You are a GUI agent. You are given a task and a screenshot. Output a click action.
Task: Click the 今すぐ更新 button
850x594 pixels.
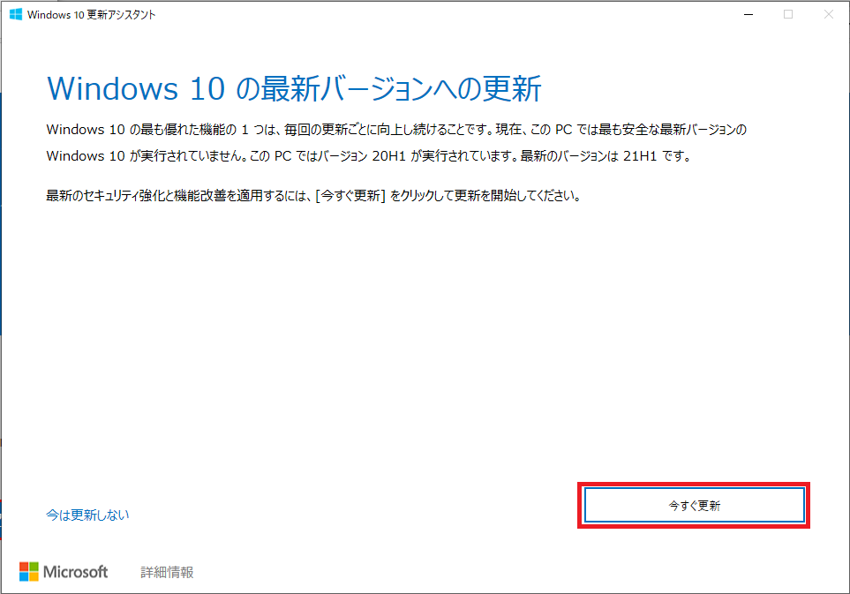pyautogui.click(x=694, y=505)
